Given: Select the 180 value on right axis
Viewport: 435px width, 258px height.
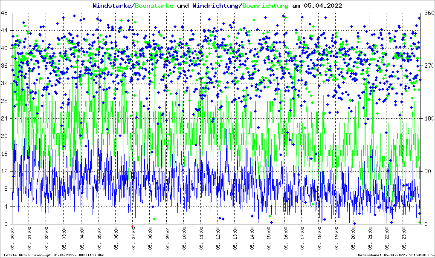Looking at the screenshot, I should 429,119.
